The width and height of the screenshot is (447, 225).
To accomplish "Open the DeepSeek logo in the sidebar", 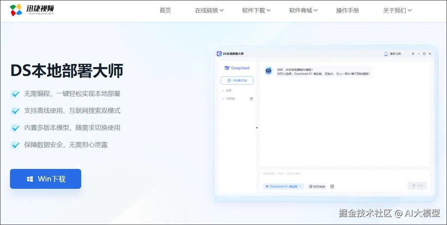I will 227,67.
